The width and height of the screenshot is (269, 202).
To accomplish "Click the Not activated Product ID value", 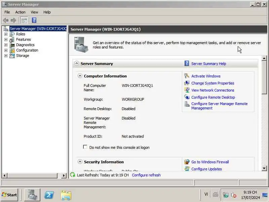I will point(132,136).
